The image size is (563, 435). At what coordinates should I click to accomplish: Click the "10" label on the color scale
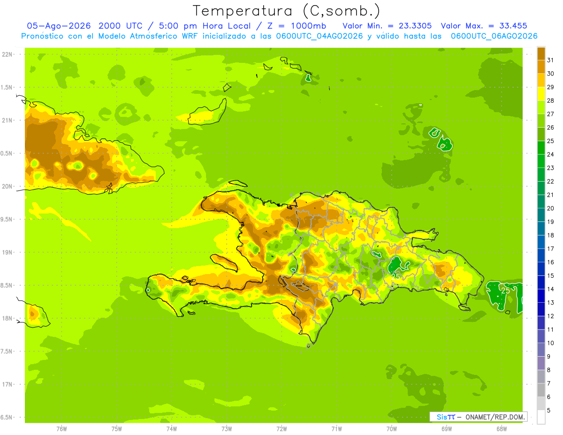click(x=551, y=343)
